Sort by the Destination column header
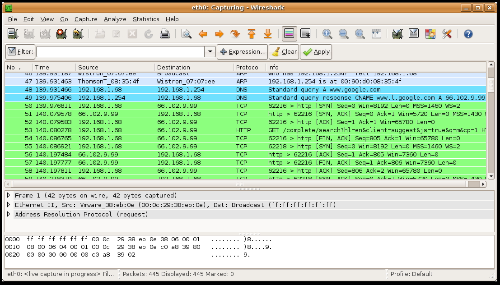The image size is (500, 285). pos(194,67)
